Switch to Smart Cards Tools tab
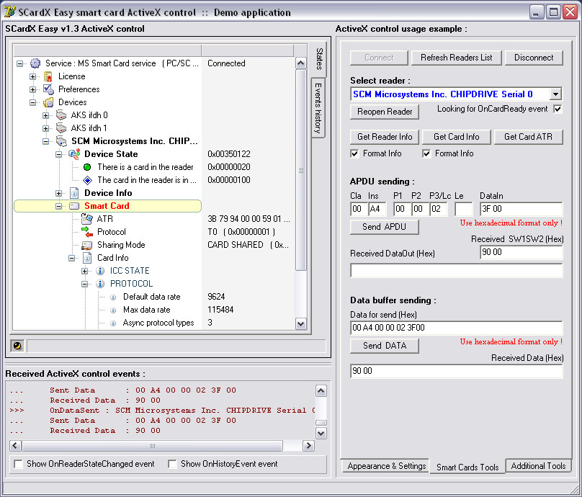 467,467
